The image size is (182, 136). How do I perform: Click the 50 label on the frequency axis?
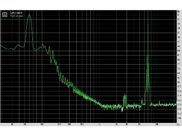[x=25, y=124]
